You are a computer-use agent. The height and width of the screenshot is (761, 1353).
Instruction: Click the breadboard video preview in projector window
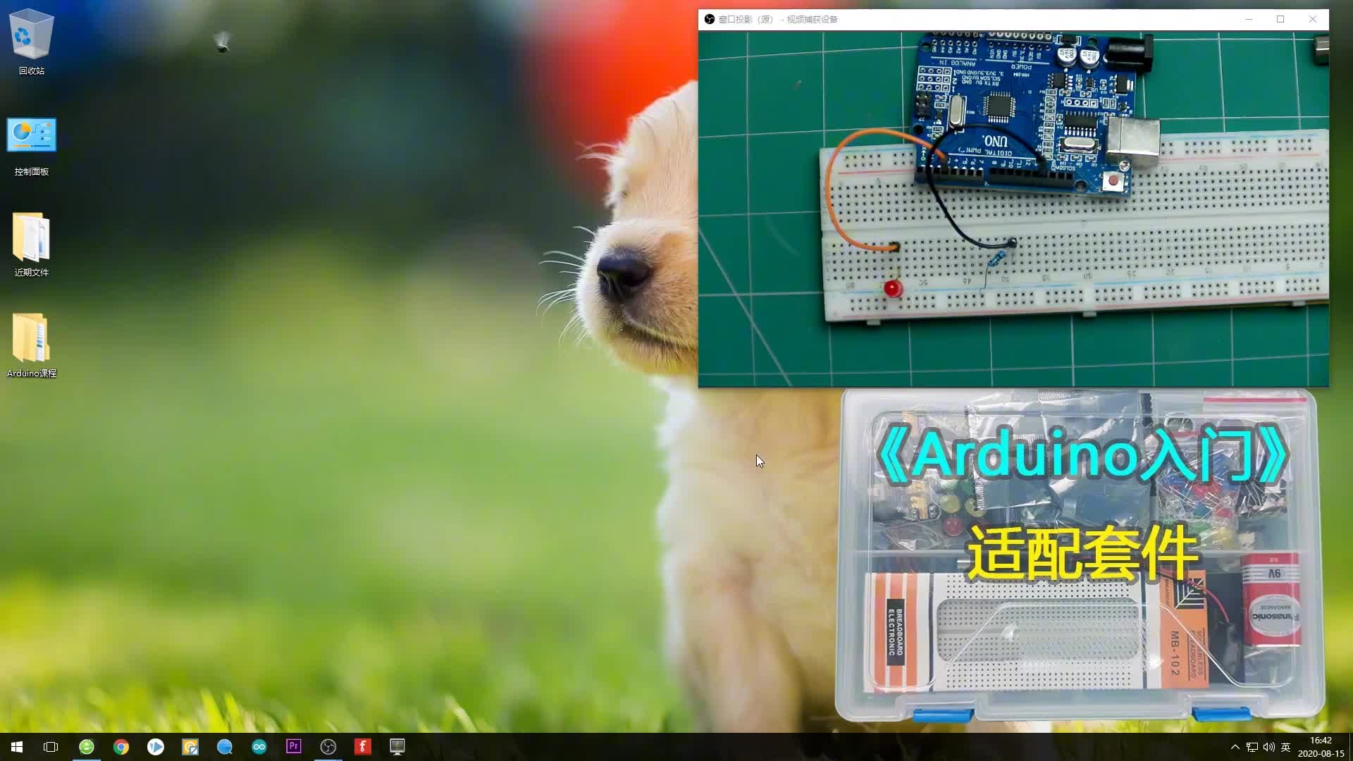pos(1013,209)
